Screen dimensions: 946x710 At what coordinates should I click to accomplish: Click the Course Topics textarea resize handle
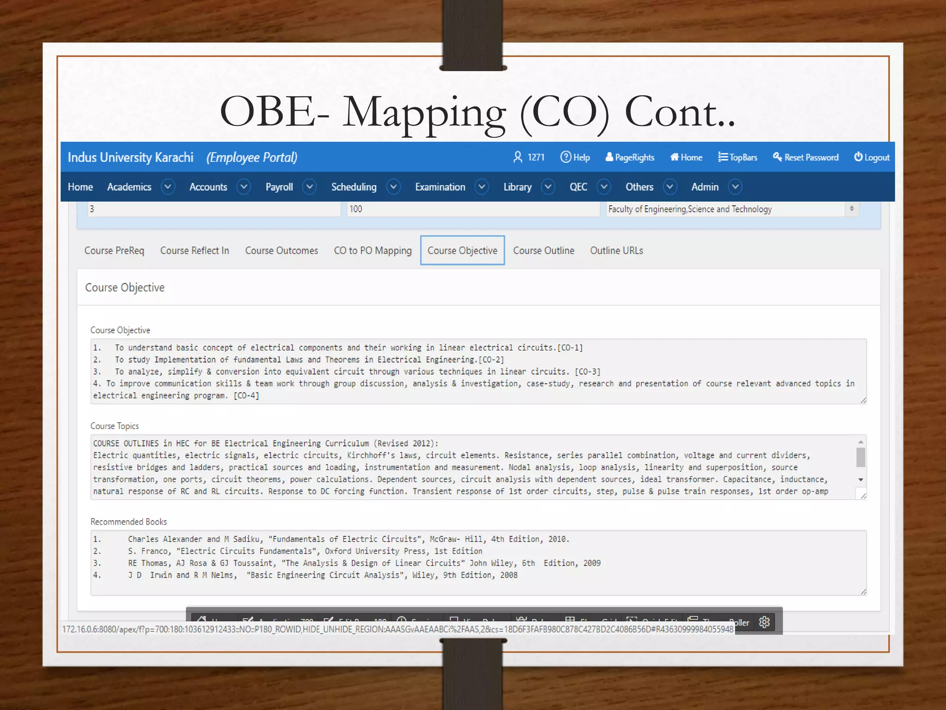[863, 496]
